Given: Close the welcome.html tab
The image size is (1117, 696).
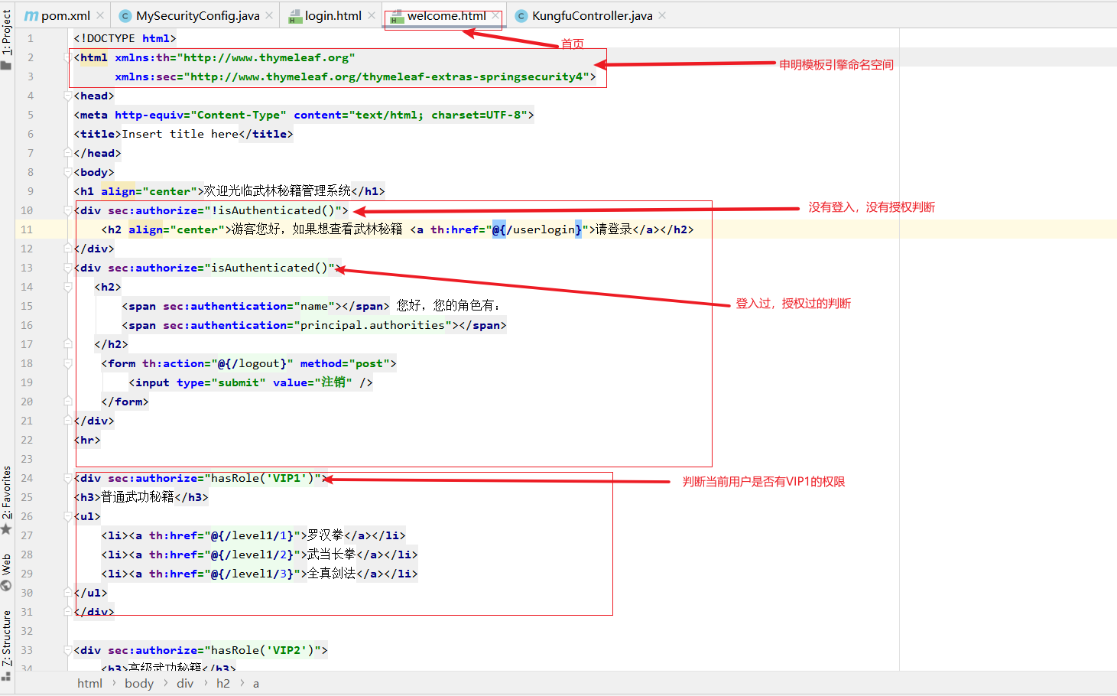Looking at the screenshot, I should [495, 15].
